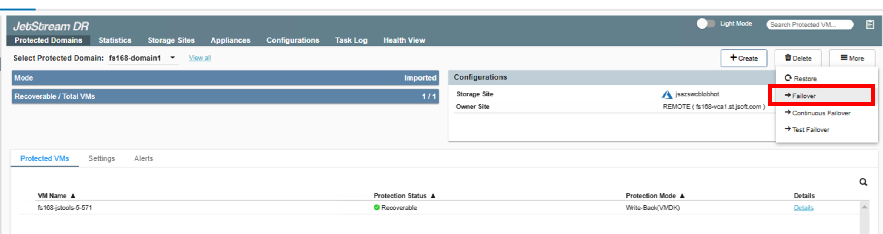This screenshot has height=234, width=883.
Task: Click the green Recoverable status icon
Action: (377, 207)
